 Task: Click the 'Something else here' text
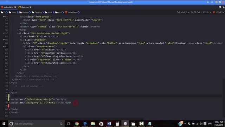59,56
